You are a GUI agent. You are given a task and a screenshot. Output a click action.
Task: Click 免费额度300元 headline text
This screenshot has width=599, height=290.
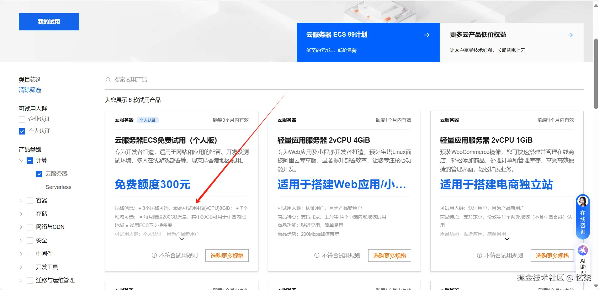point(153,184)
